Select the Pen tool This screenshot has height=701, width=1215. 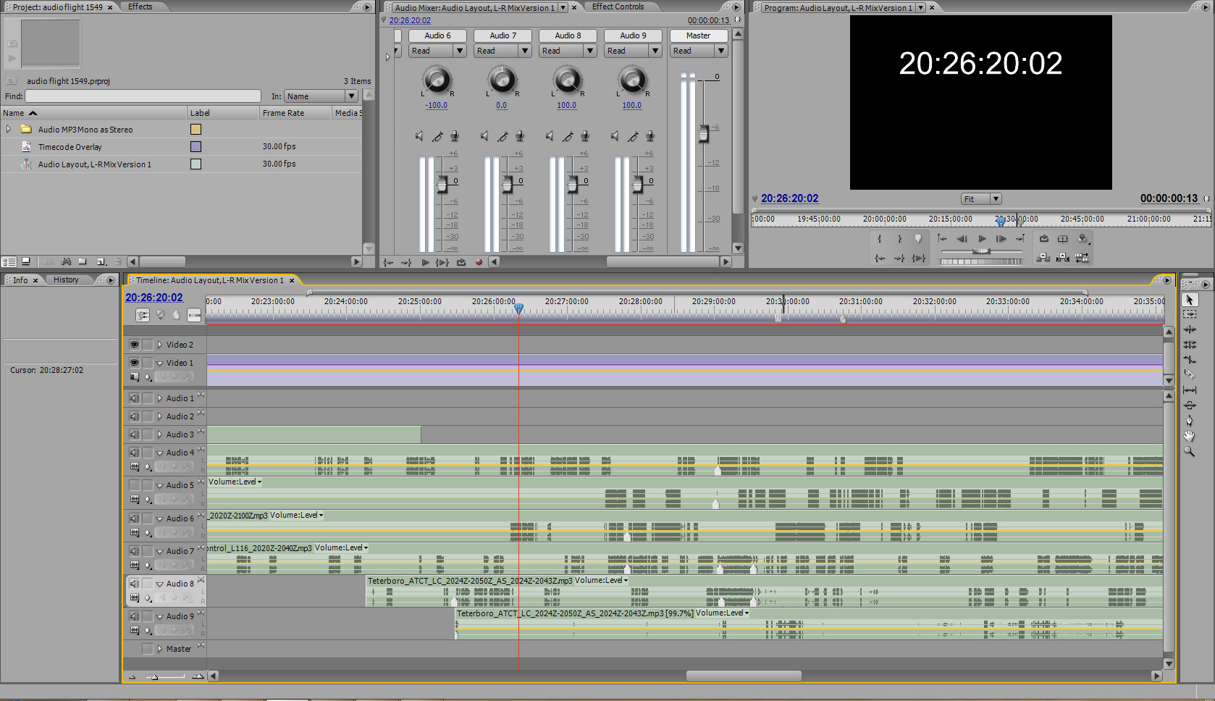[1189, 421]
